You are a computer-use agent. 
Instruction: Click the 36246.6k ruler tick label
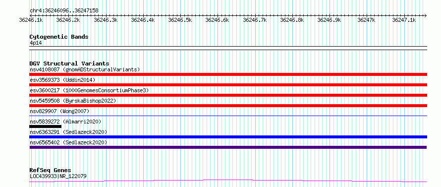click(217, 20)
